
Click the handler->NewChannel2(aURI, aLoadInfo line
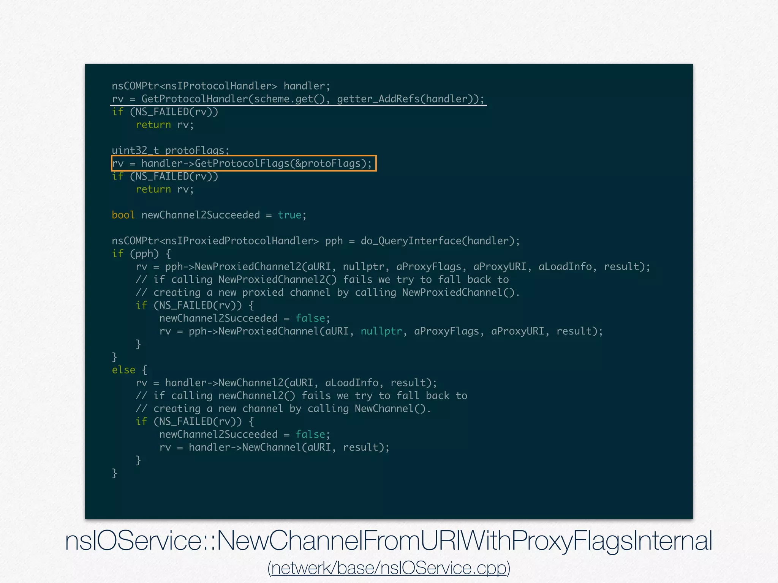click(x=286, y=383)
